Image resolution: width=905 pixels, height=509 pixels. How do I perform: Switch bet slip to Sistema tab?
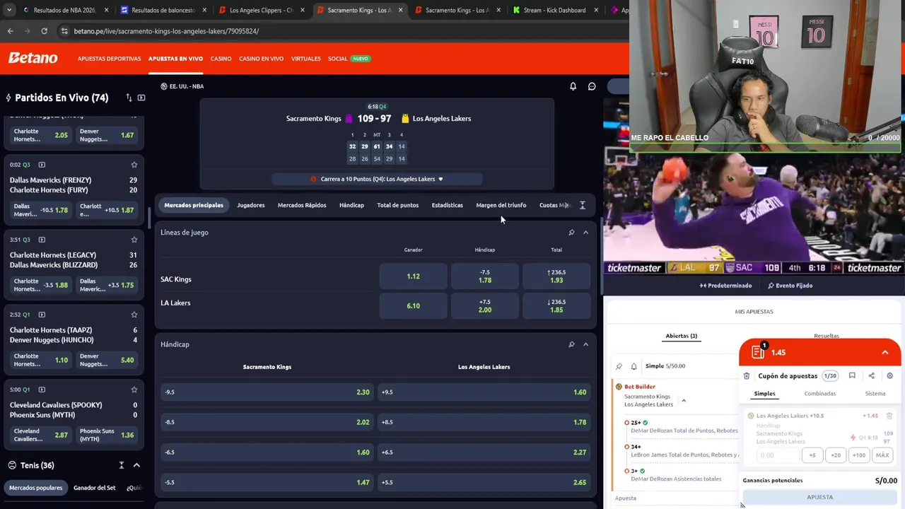coord(875,394)
